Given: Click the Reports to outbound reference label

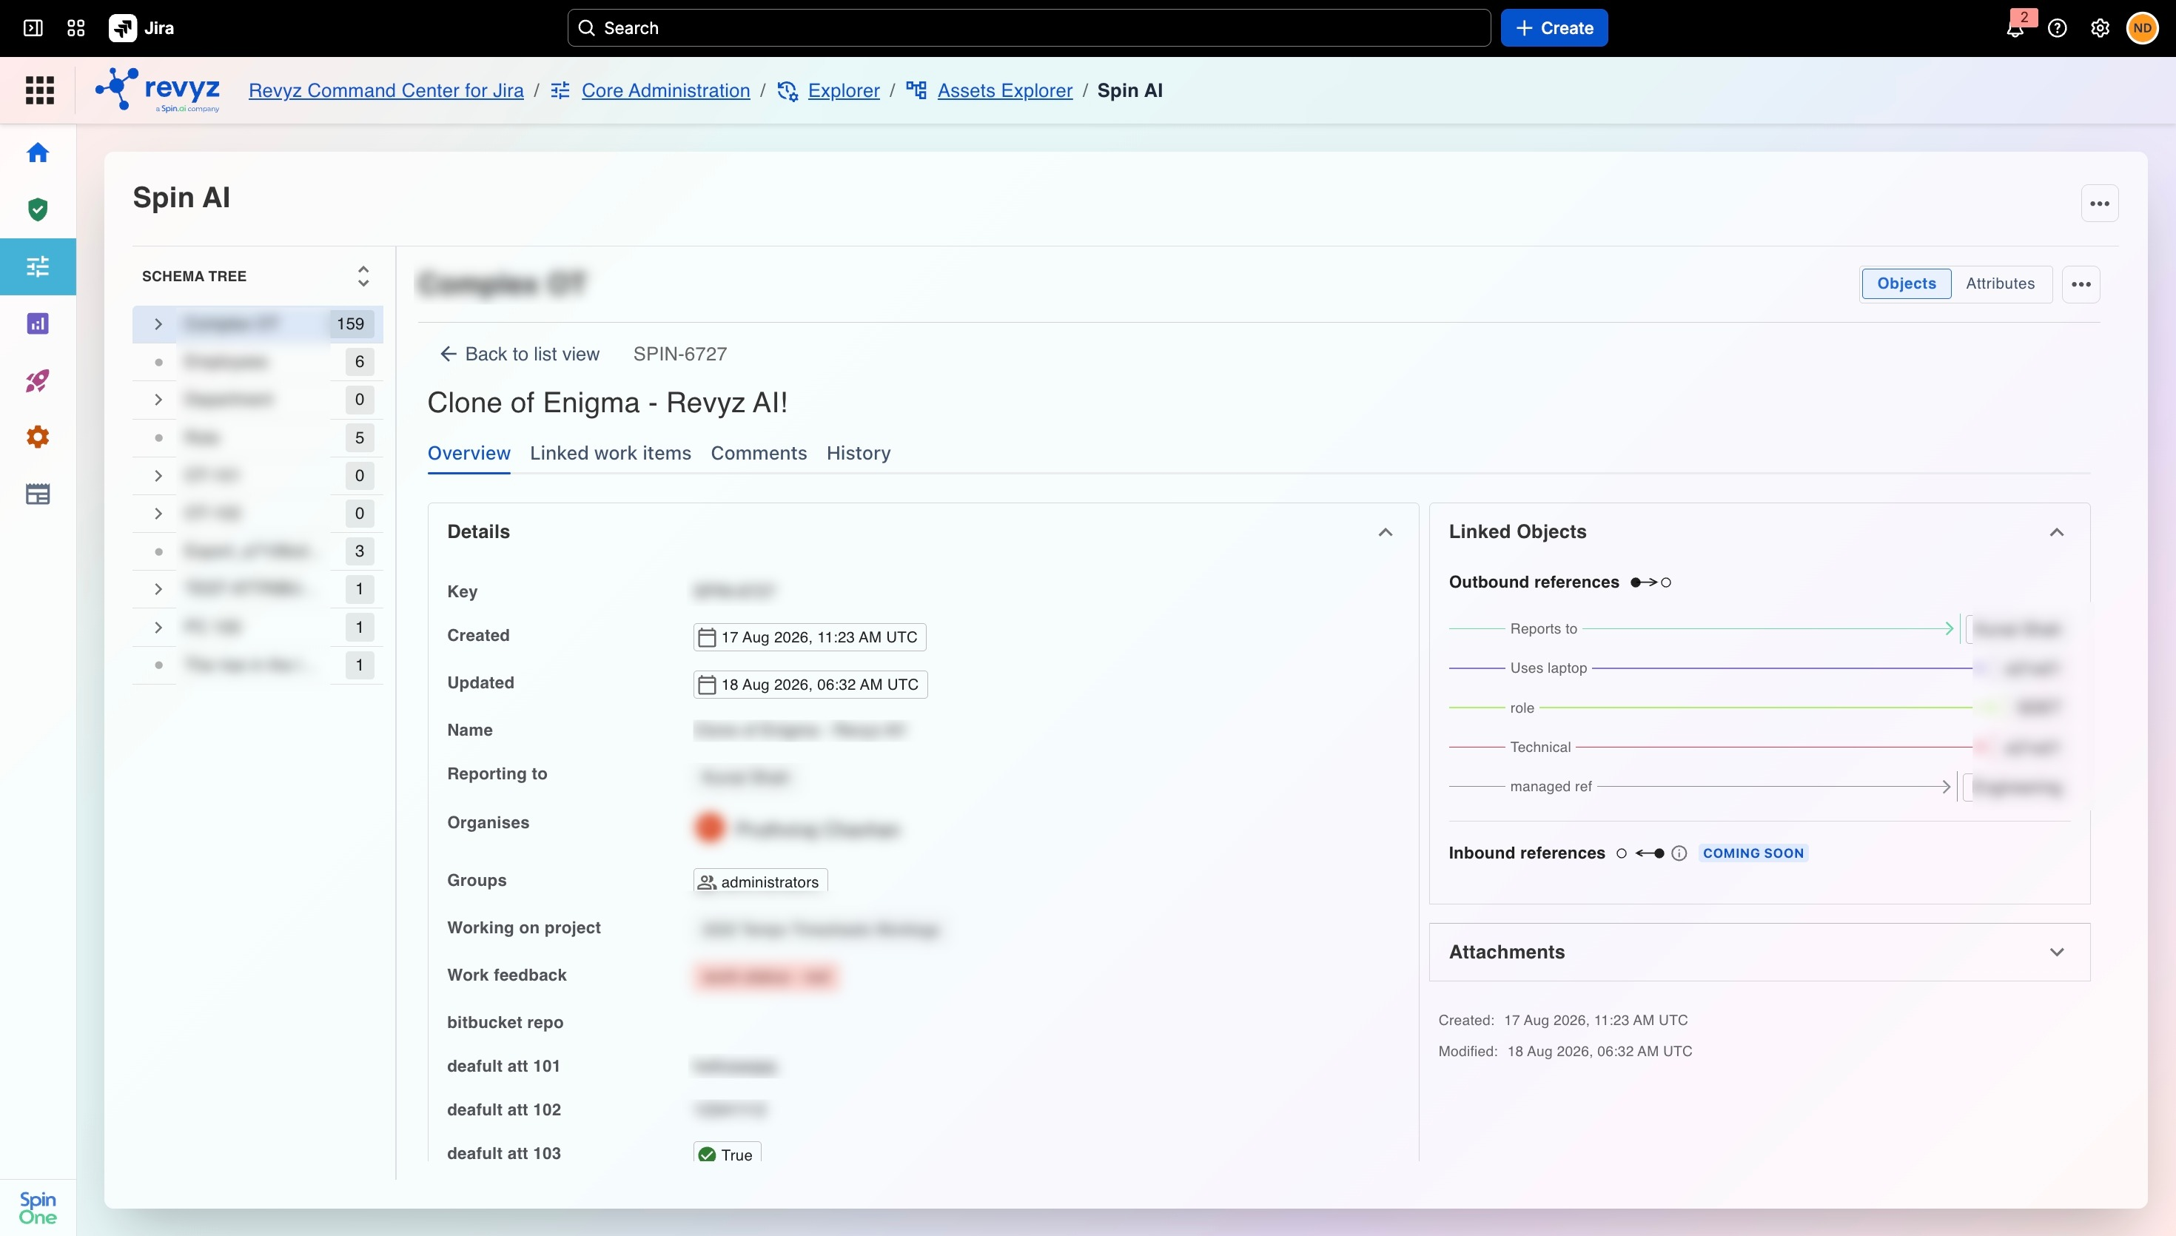Looking at the screenshot, I should (x=1543, y=629).
